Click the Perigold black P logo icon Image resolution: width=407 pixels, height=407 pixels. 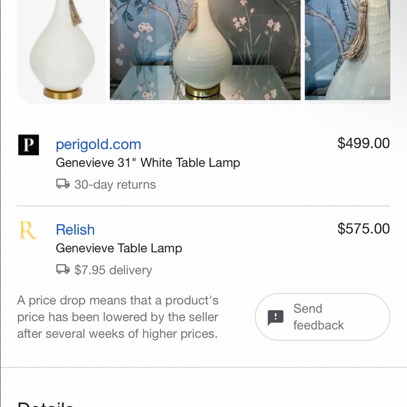[x=28, y=145]
